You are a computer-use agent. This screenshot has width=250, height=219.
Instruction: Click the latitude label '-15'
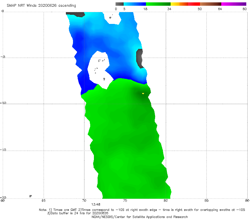click(x=3, y=150)
